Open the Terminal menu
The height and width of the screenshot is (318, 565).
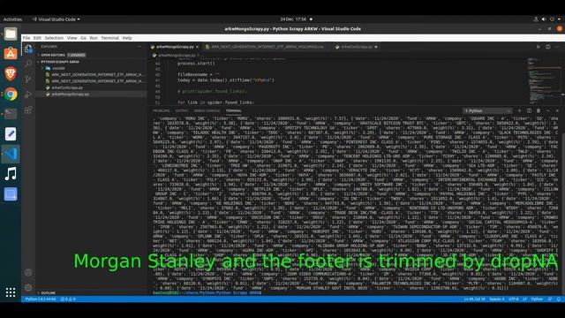pyautogui.click(x=109, y=38)
